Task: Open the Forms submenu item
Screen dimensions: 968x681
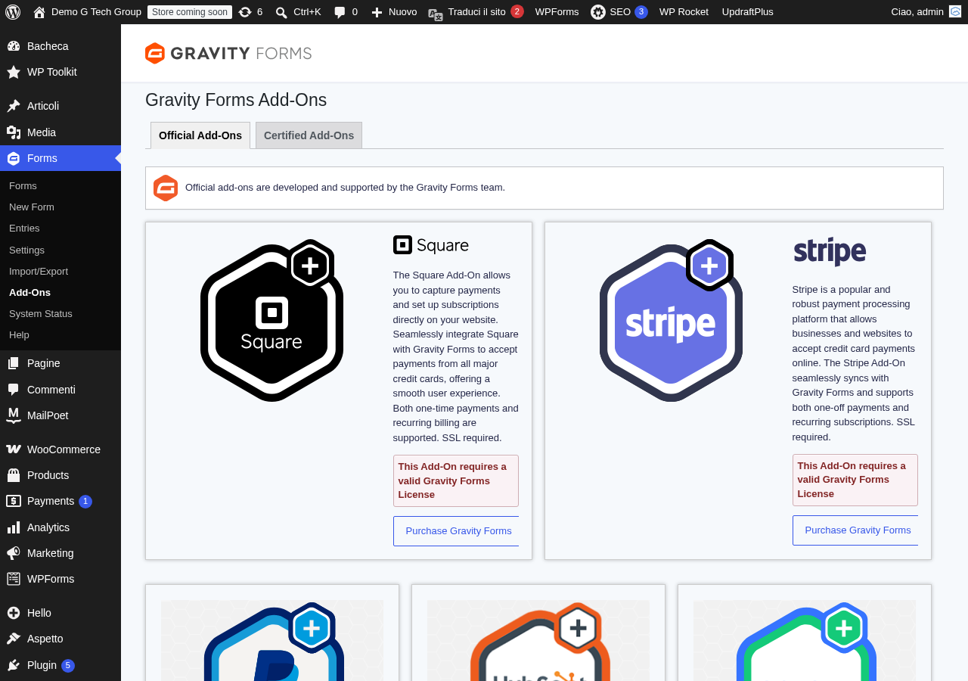Action: pyautogui.click(x=23, y=186)
